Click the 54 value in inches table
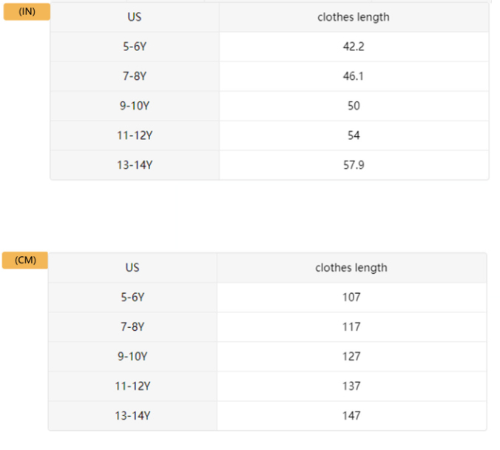The image size is (500, 450). [x=354, y=135]
